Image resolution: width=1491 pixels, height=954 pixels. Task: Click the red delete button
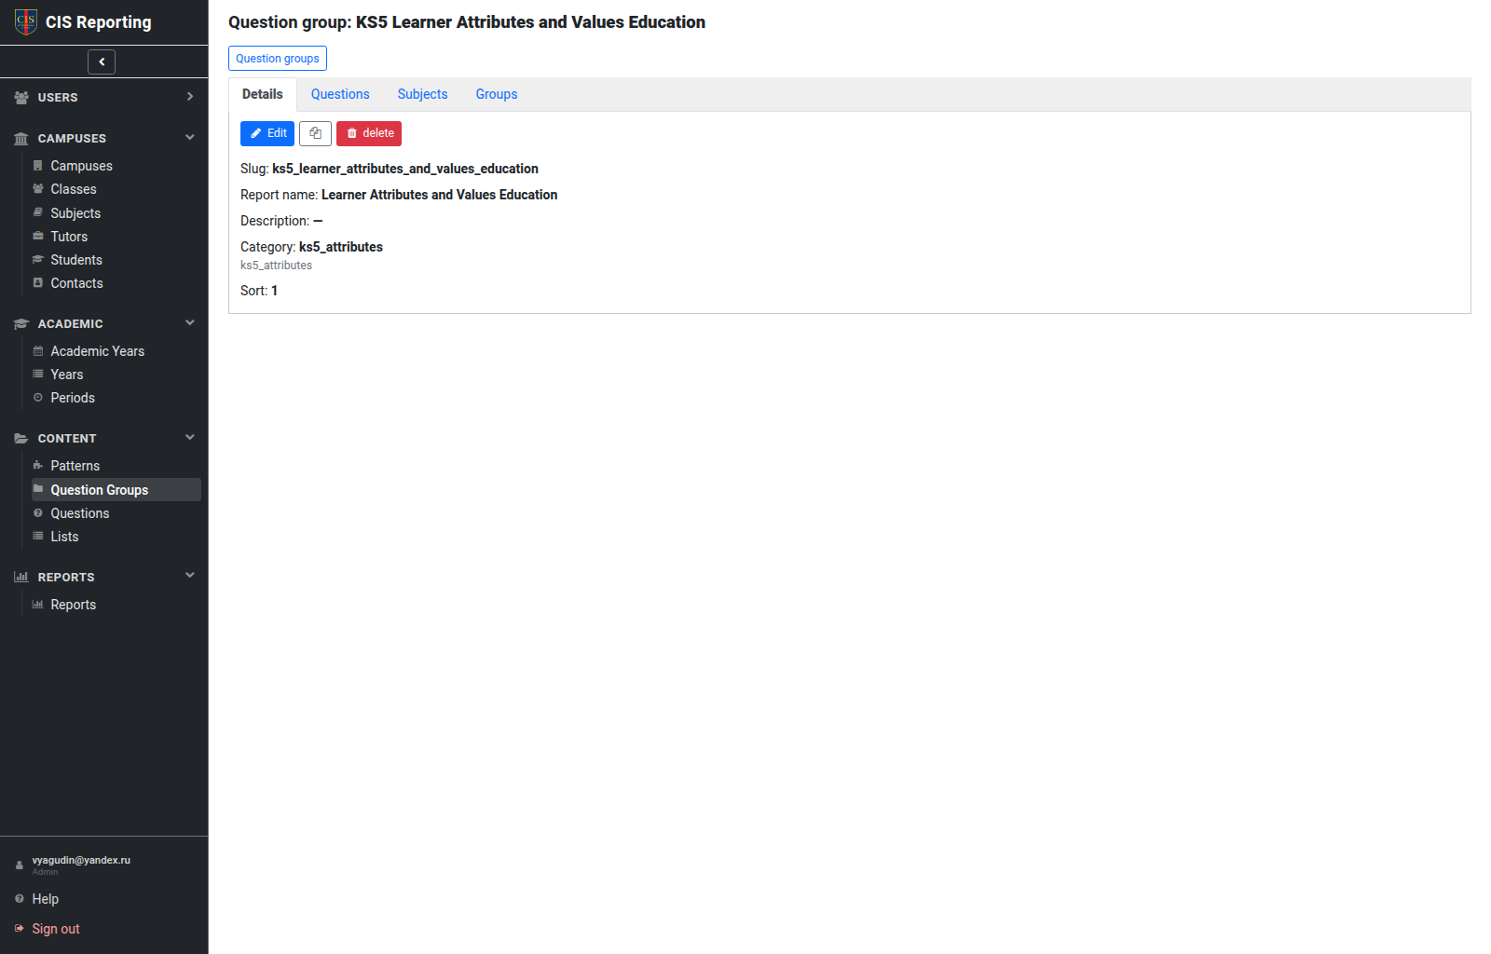coord(369,133)
